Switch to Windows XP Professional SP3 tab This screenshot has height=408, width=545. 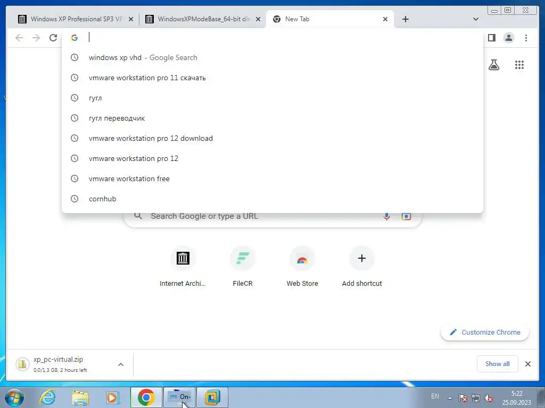pos(77,19)
